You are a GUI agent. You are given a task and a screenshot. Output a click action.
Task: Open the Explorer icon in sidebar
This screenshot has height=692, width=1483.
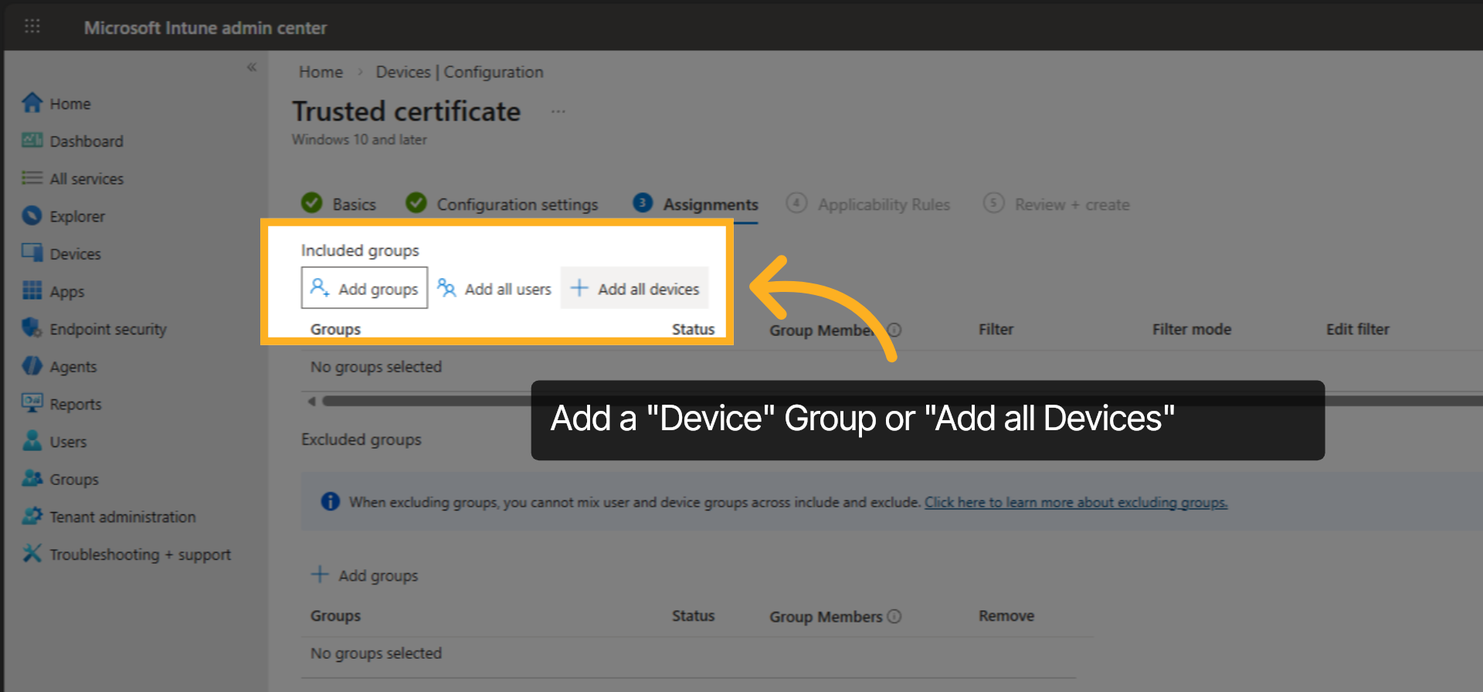pos(32,215)
